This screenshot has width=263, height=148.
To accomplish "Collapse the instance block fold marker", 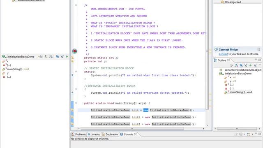I will coord(76,89).
